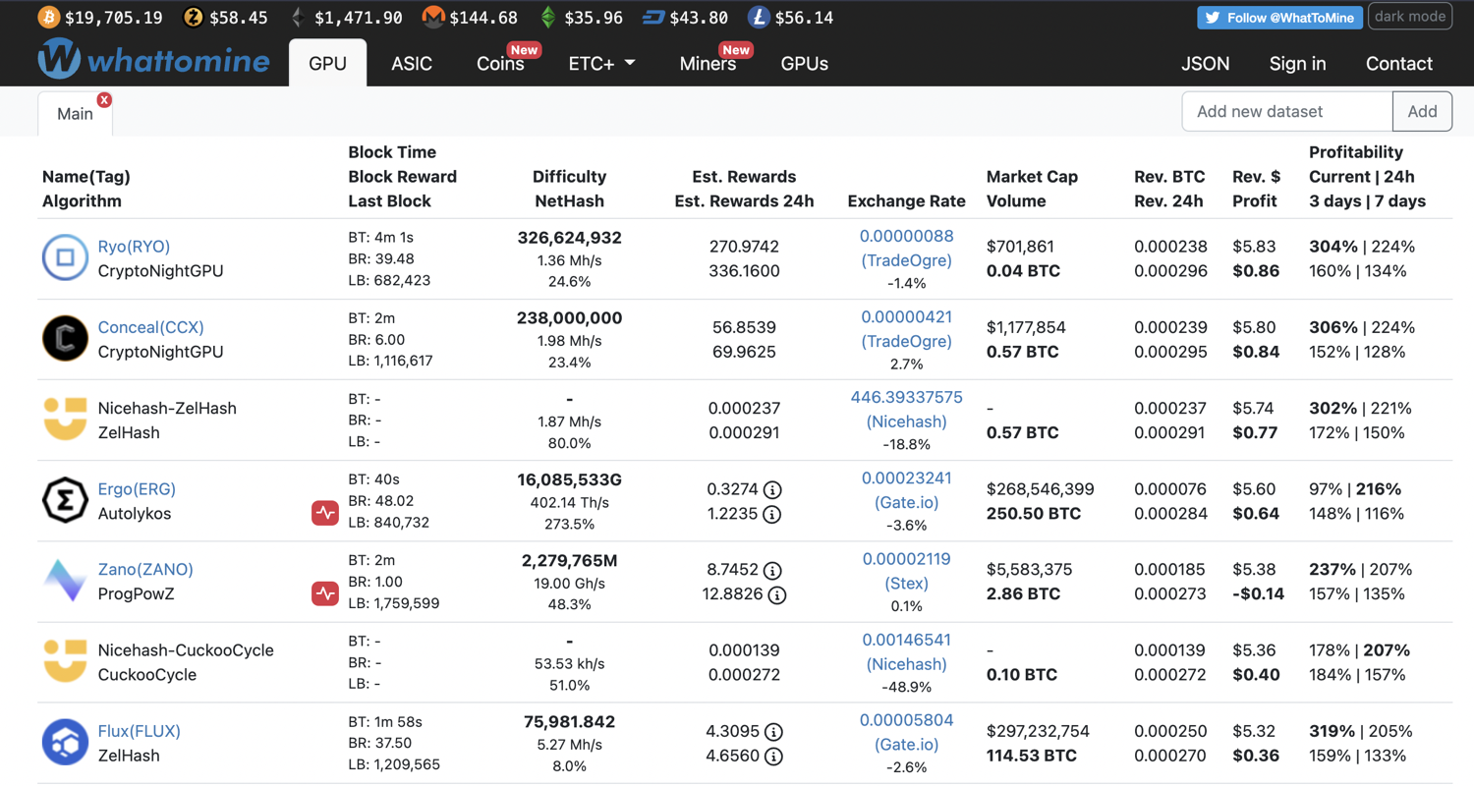1474x787 pixels.
Task: Click the Conceal coin logo icon
Action: [x=66, y=339]
